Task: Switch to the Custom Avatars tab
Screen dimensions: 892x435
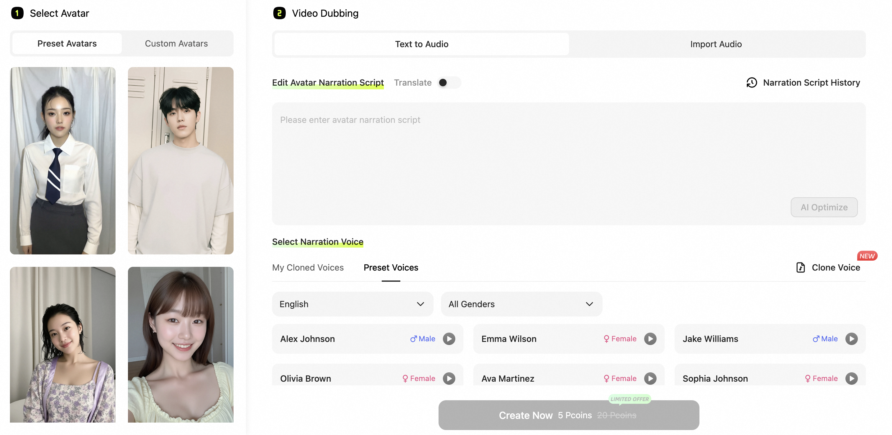Action: coord(176,43)
